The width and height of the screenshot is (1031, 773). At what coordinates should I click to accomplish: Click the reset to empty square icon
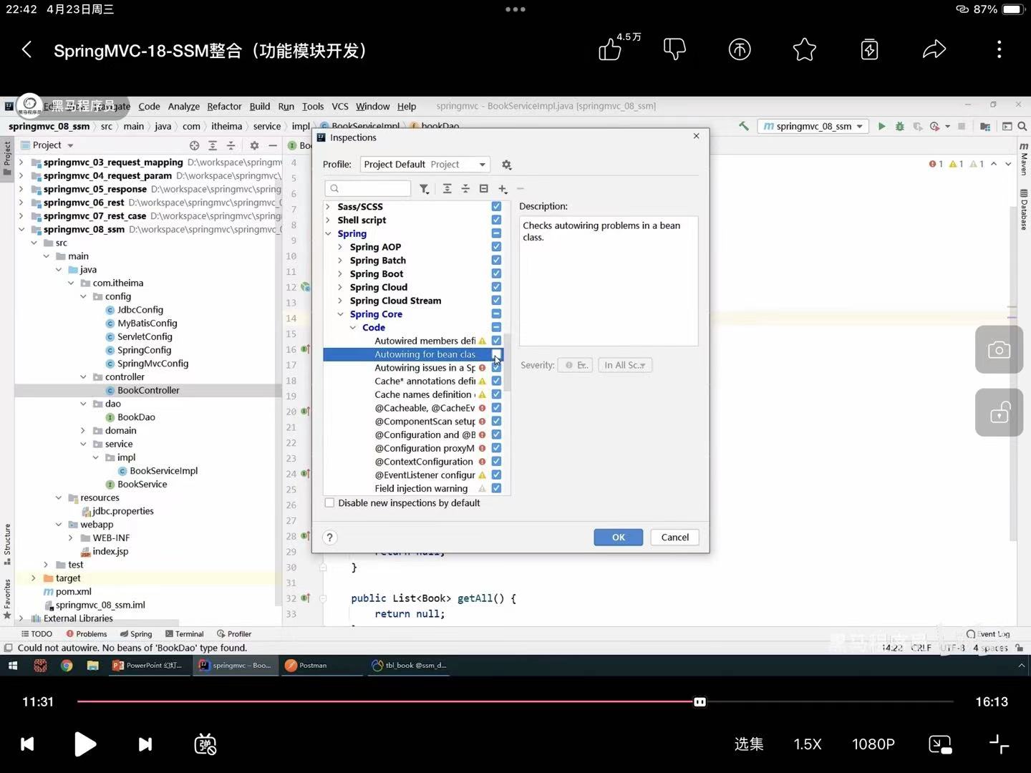coord(484,188)
